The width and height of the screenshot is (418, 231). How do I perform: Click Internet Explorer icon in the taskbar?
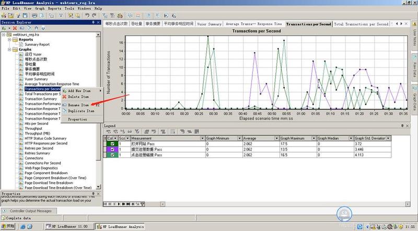pos(23,226)
